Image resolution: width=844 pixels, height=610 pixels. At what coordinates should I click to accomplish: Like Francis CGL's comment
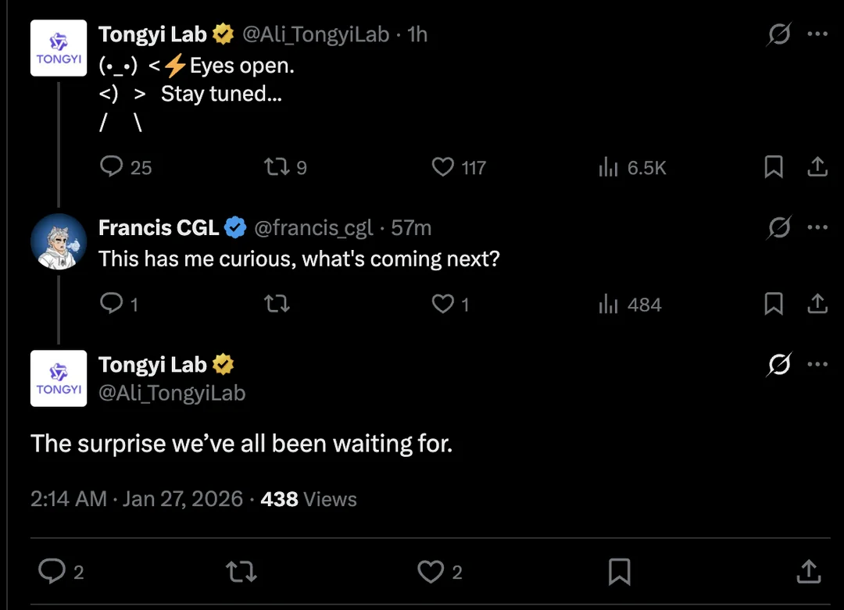[443, 303]
